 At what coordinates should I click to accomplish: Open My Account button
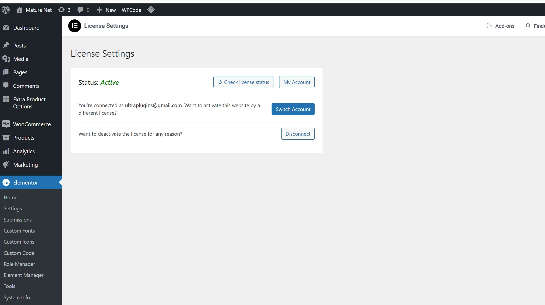tap(297, 82)
